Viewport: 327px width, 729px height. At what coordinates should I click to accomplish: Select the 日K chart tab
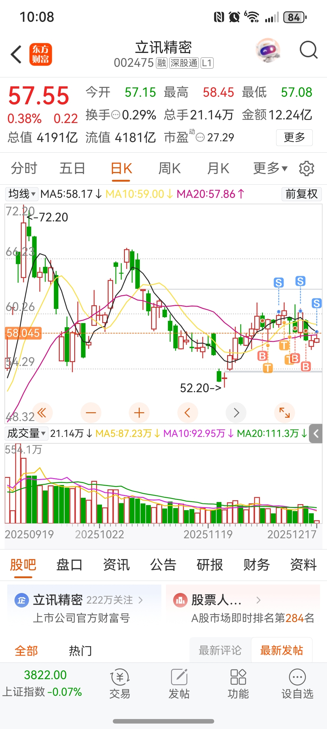(121, 168)
